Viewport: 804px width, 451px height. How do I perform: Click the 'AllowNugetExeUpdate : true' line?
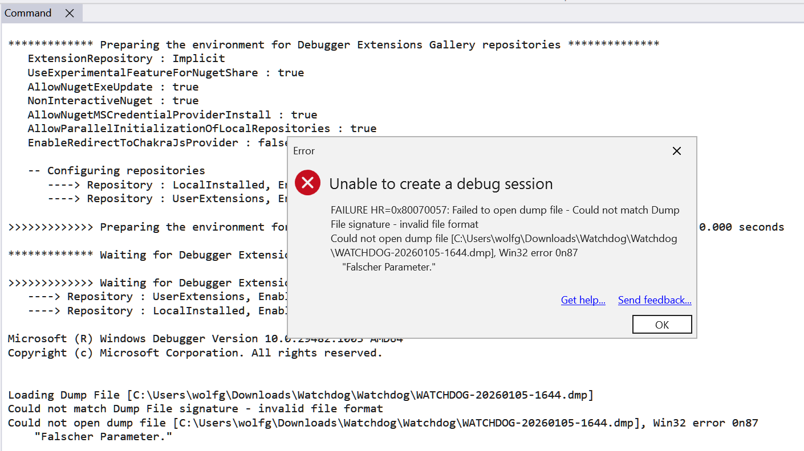(x=113, y=87)
